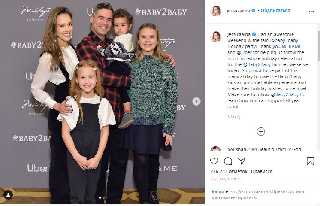Open the @FRAME mention
The height and width of the screenshot is (206, 320).
click(x=291, y=46)
